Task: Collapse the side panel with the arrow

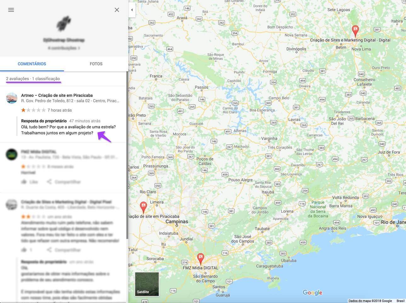Action: click(x=132, y=10)
